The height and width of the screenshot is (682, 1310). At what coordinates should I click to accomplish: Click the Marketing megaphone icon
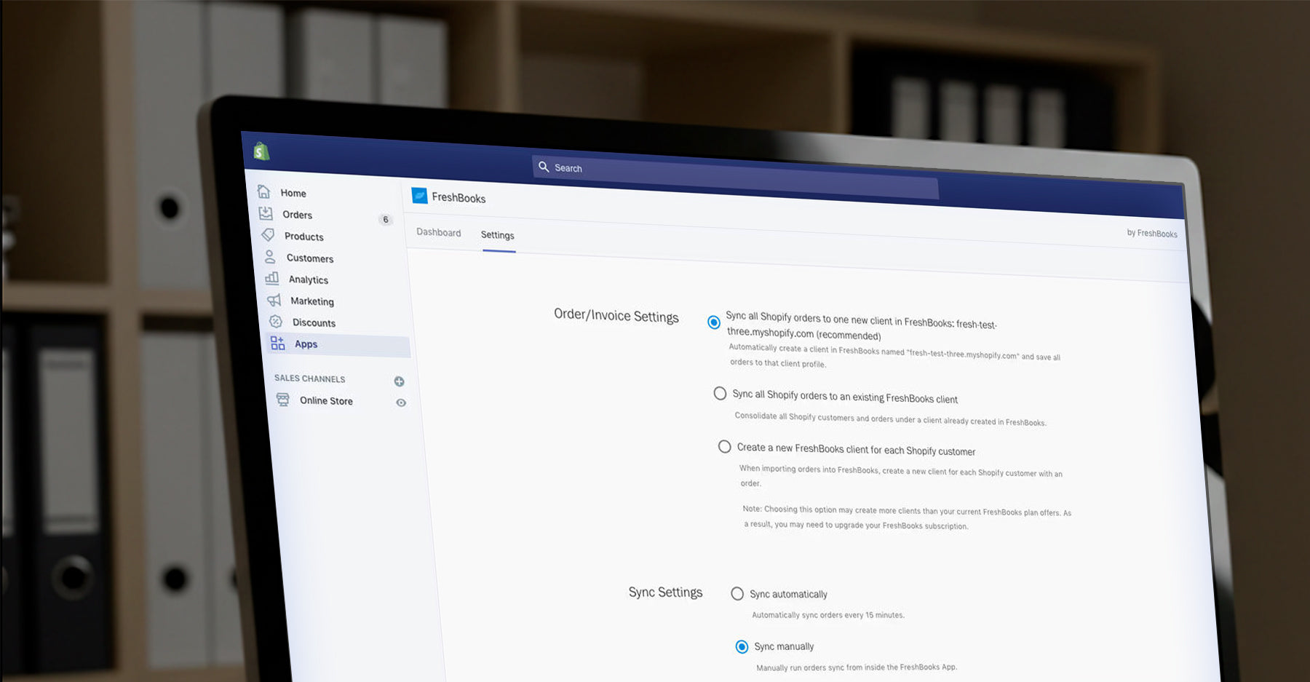click(x=274, y=300)
